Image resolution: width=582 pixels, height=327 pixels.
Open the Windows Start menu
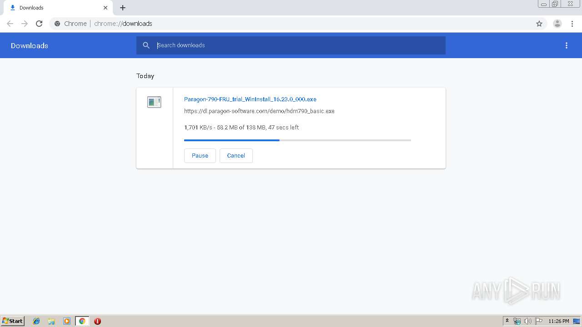[x=13, y=321]
